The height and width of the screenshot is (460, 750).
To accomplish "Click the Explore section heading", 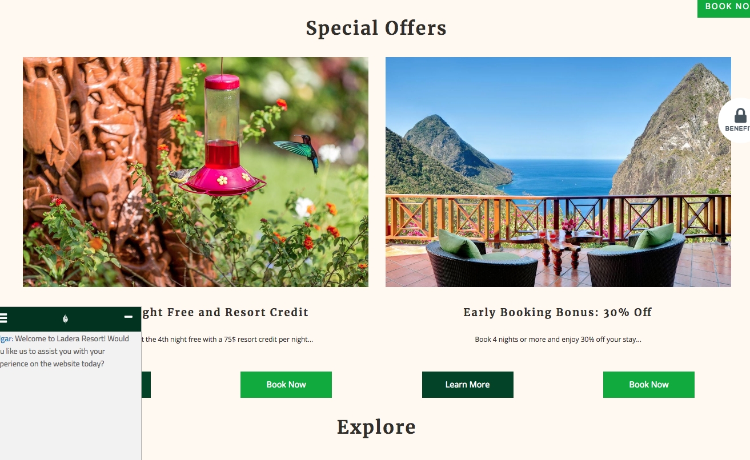I will tap(376, 427).
